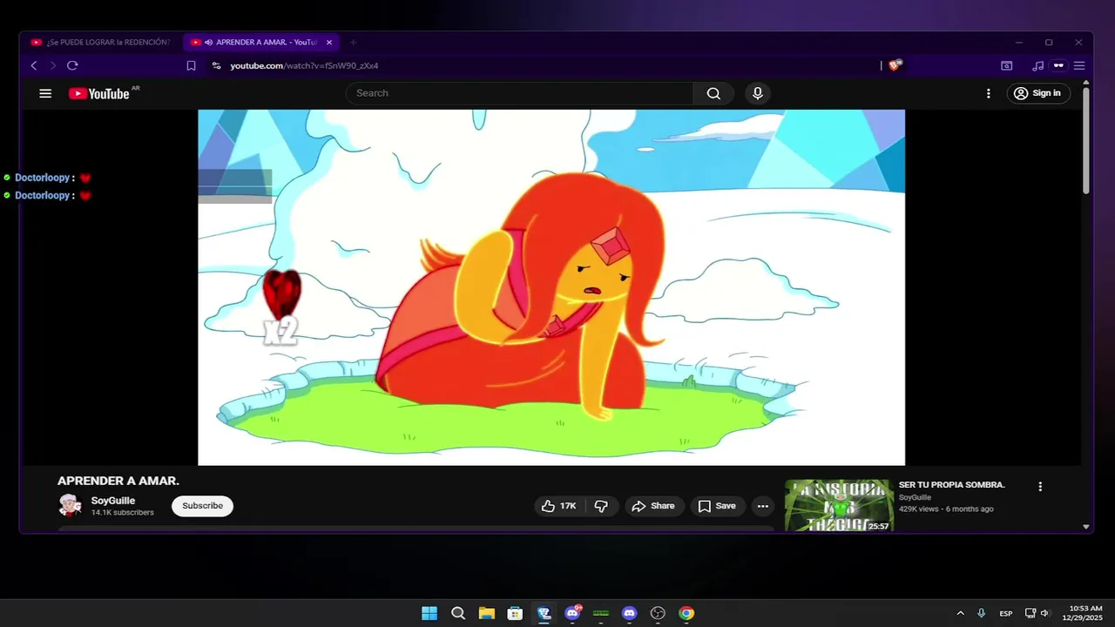Click the 429K views metadata text
This screenshot has width=1115, height=627.
[946, 509]
